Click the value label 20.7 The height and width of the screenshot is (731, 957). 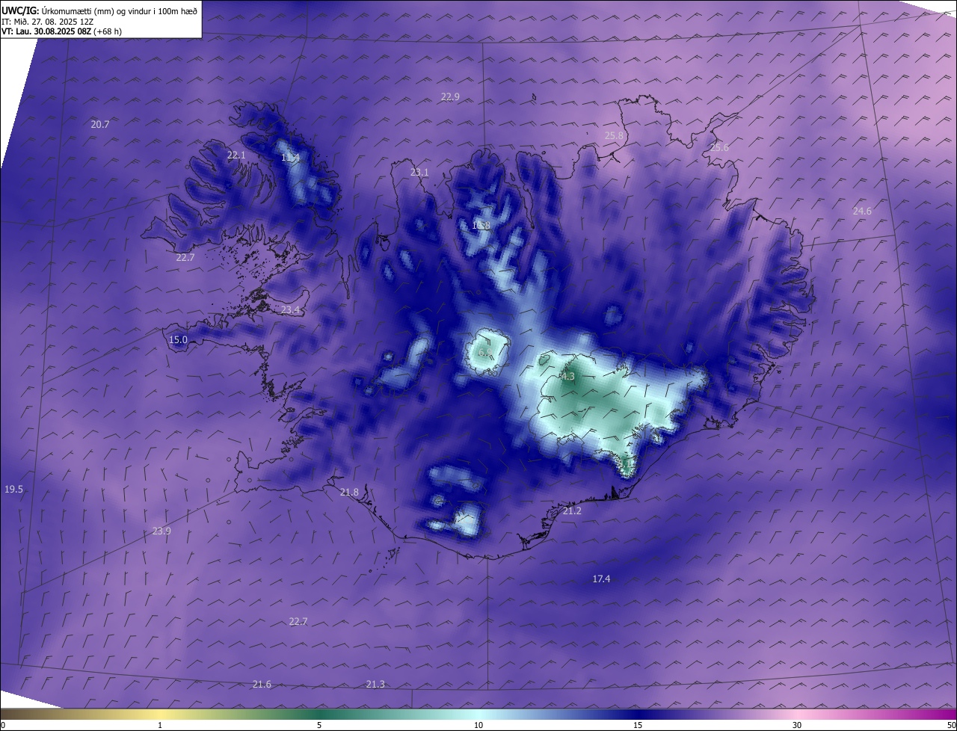click(100, 124)
